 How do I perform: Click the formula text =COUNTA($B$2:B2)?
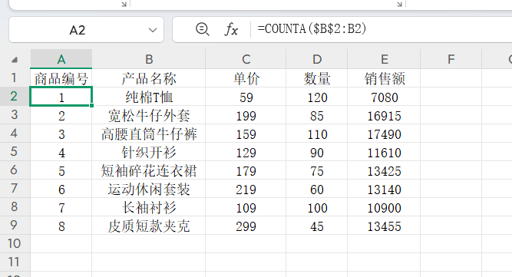pyautogui.click(x=312, y=29)
